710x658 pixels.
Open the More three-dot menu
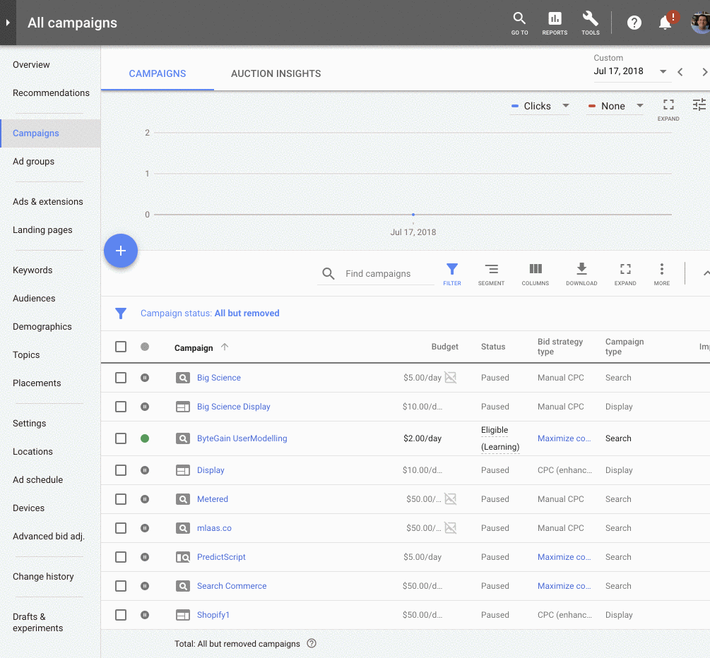click(x=661, y=274)
